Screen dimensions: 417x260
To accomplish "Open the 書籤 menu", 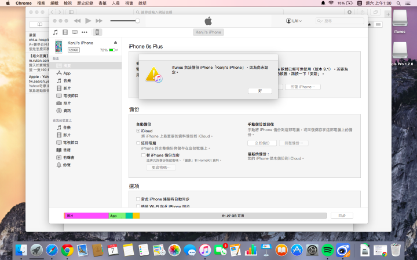I will (x=103, y=3).
